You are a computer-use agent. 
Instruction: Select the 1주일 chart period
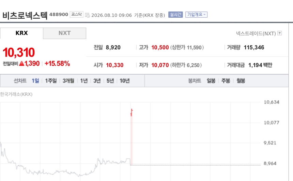(51, 81)
